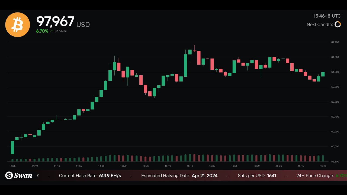Click the Estimated Halving Date: label
Screen dimensions: 347x195
(166, 176)
